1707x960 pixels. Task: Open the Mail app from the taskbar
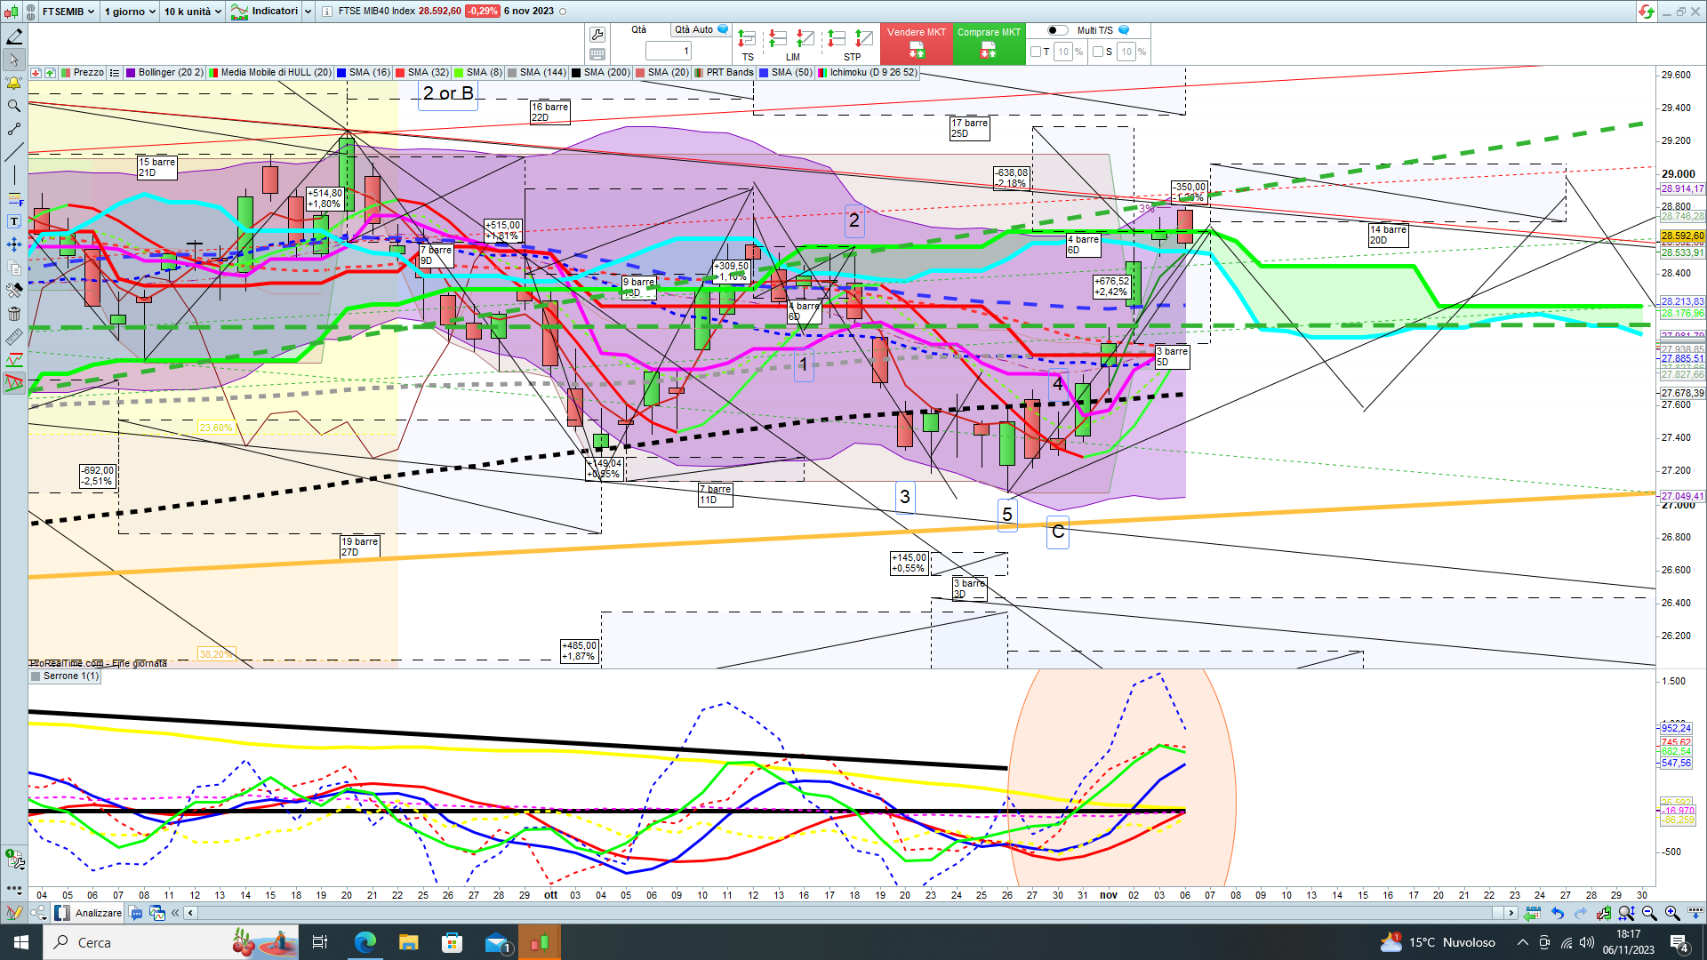point(496,942)
